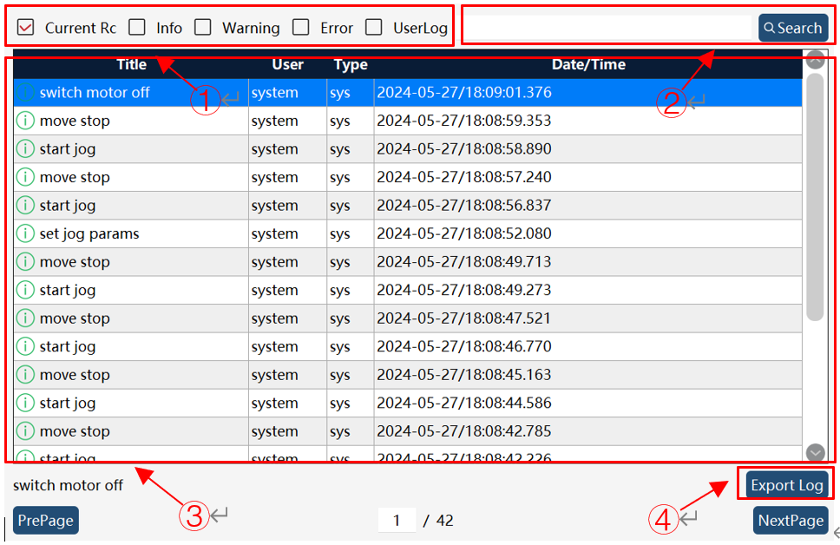Tick the Warning filter checkbox

click(202, 27)
